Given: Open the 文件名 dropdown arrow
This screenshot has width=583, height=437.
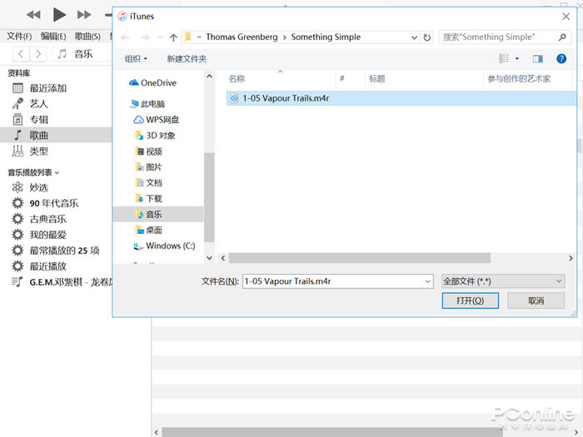Looking at the screenshot, I should click(x=427, y=281).
